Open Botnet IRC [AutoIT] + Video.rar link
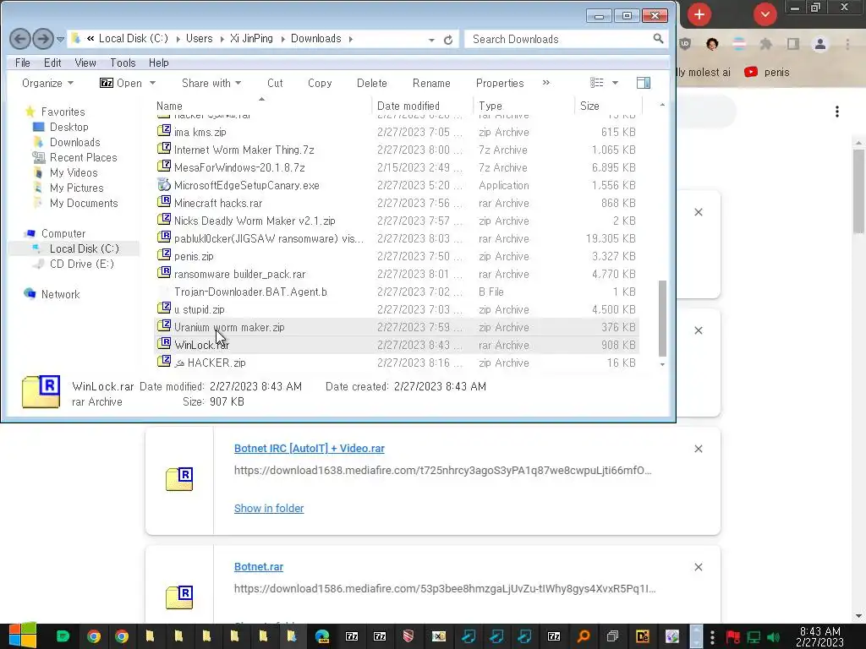Viewport: 866px width, 649px height. click(310, 448)
